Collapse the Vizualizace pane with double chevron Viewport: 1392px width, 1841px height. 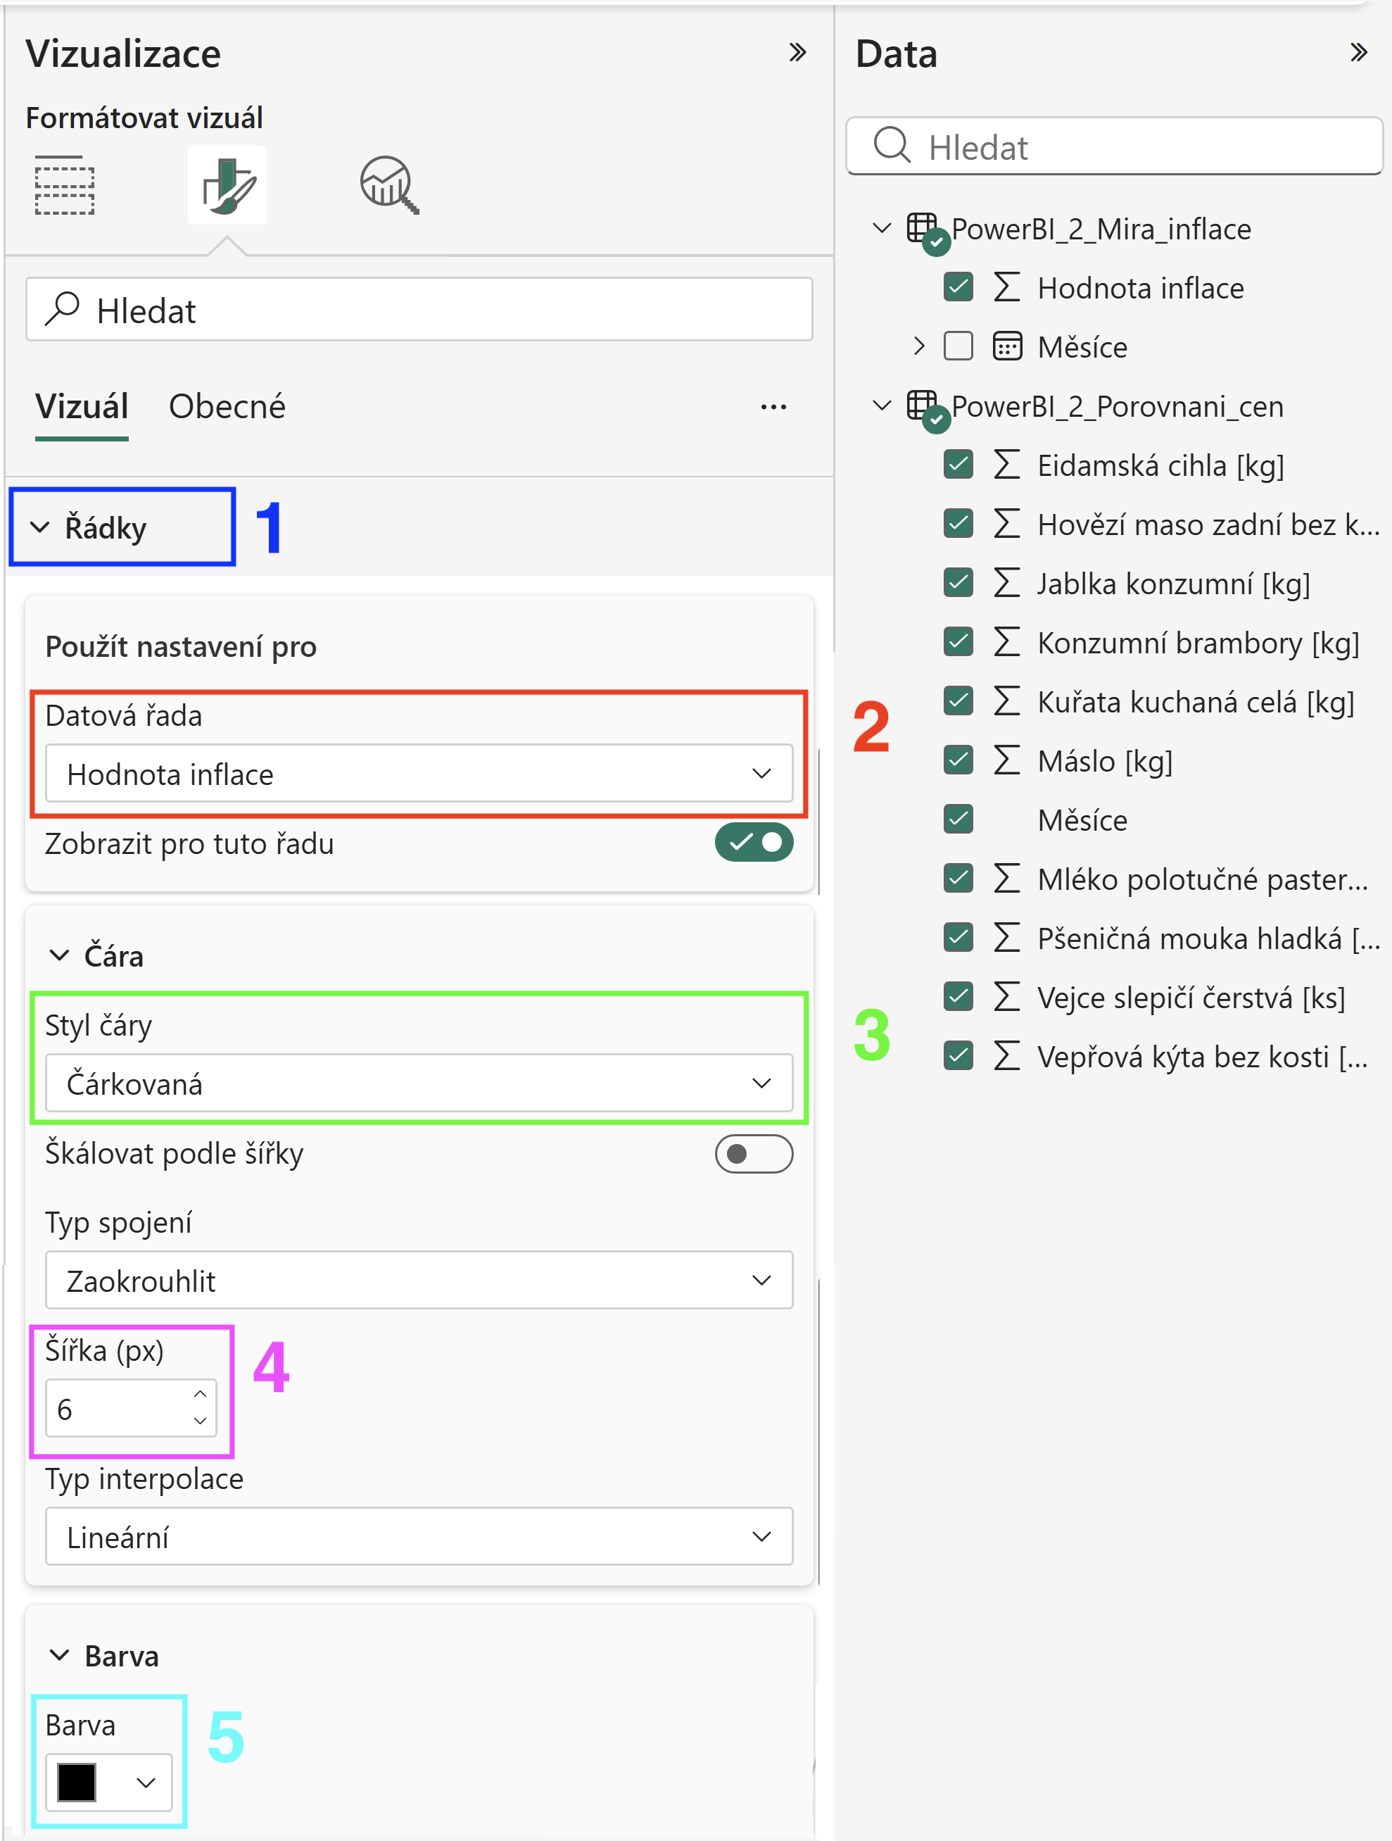pos(797,52)
